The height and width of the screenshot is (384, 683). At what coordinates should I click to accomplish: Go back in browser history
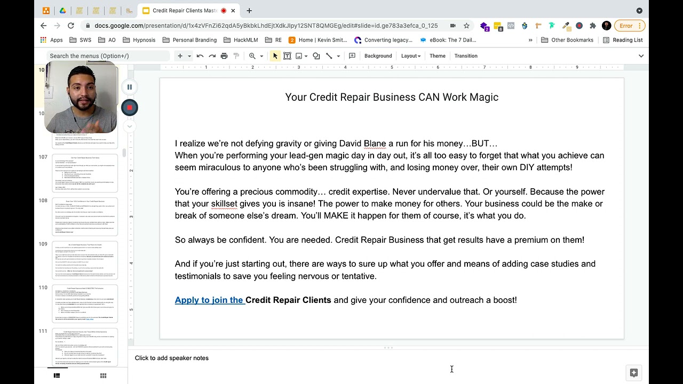pyautogui.click(x=44, y=26)
